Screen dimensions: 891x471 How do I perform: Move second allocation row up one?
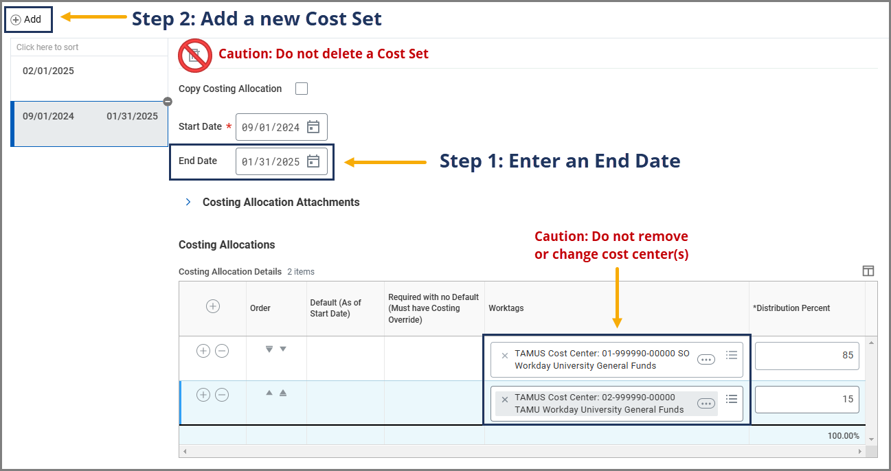click(x=269, y=393)
